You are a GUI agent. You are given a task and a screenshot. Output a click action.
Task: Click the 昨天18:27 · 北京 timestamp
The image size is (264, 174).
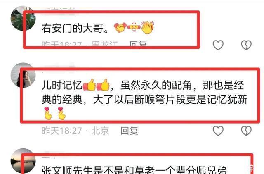pos(75,131)
